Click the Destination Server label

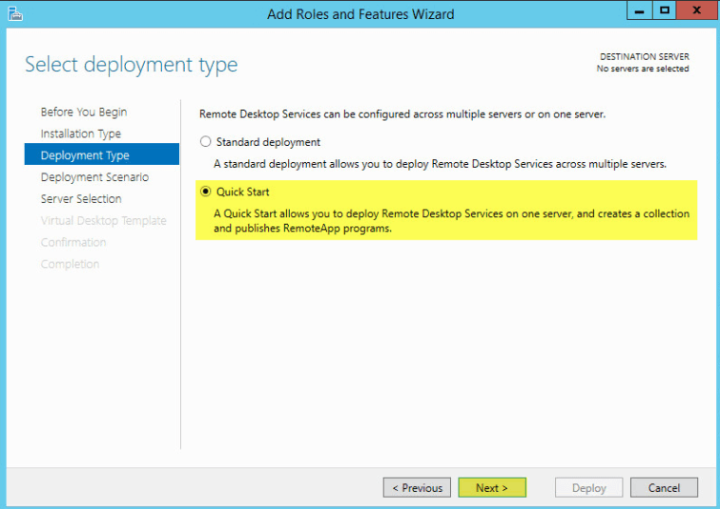pos(644,57)
